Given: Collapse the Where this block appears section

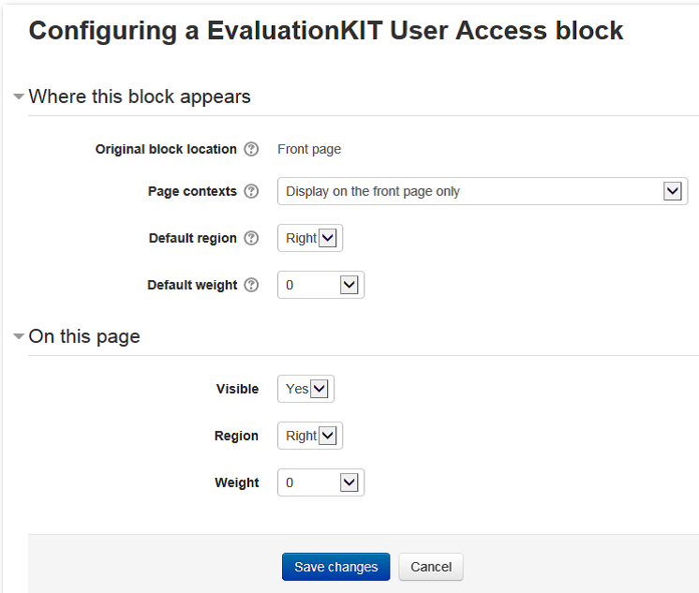Looking at the screenshot, I should (19, 96).
